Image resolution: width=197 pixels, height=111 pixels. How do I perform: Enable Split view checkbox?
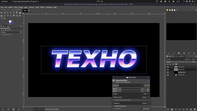point(142,109)
